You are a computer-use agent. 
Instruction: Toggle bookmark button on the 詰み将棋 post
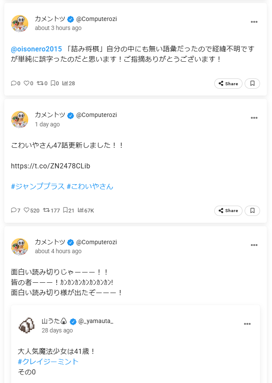click(x=252, y=84)
